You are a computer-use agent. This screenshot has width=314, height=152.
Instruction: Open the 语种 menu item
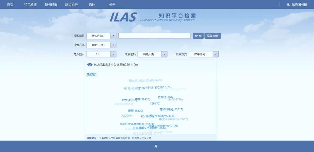pyautogui.click(x=92, y=5)
